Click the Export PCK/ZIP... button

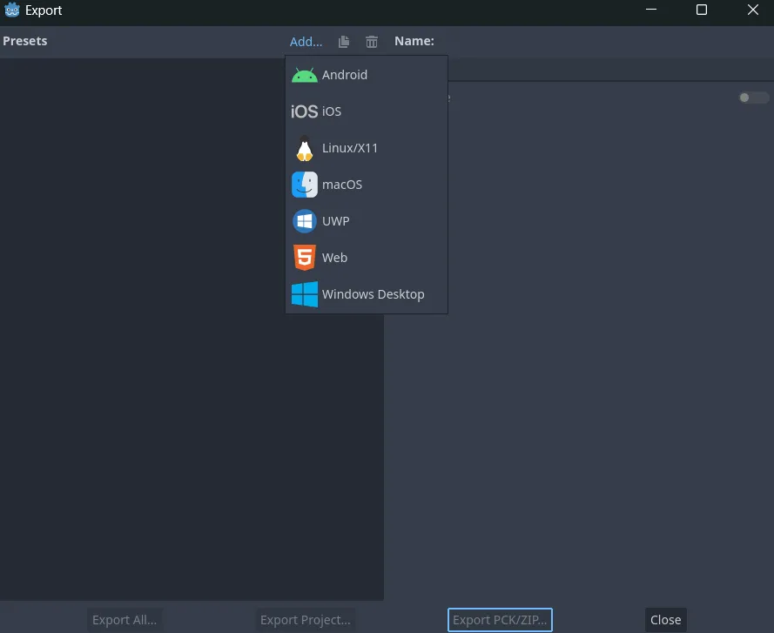[500, 620]
